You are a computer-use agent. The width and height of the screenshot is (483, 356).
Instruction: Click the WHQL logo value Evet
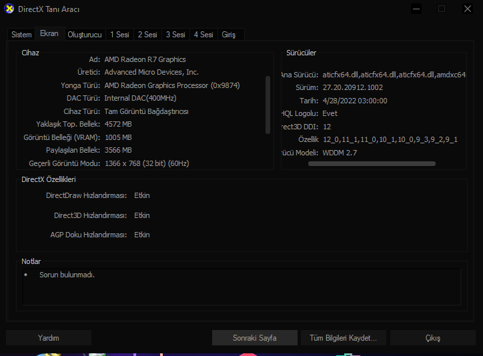tap(330, 113)
